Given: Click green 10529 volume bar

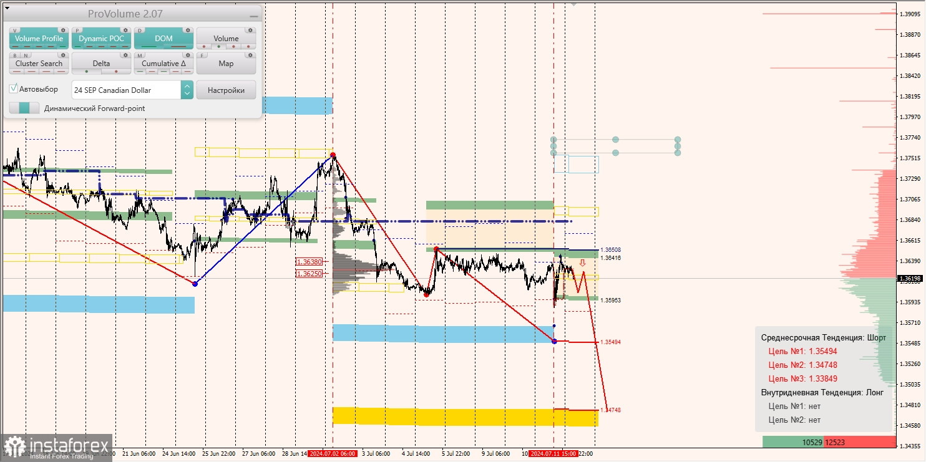Looking at the screenshot, I should tap(793, 442).
